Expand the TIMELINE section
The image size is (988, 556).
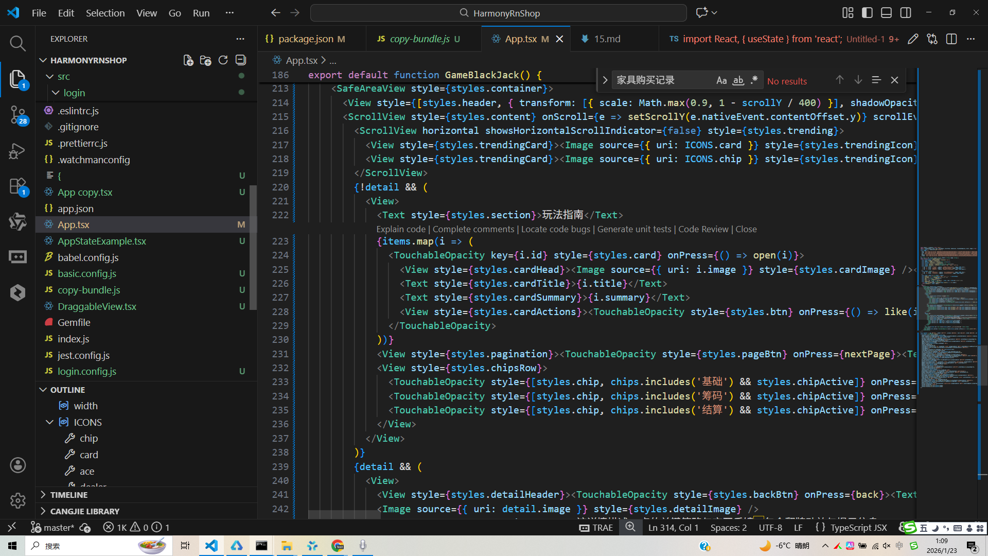[69, 495]
